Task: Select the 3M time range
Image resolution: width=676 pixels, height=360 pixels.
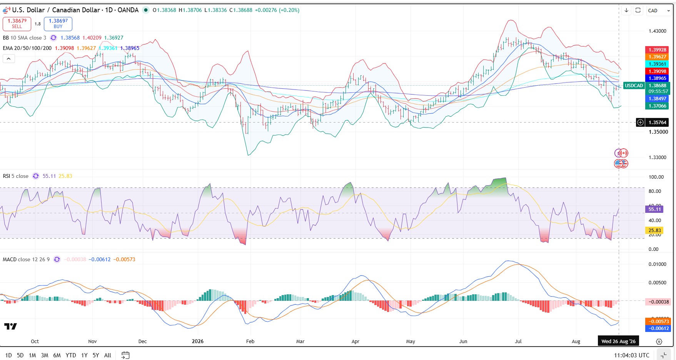Action: click(45, 355)
